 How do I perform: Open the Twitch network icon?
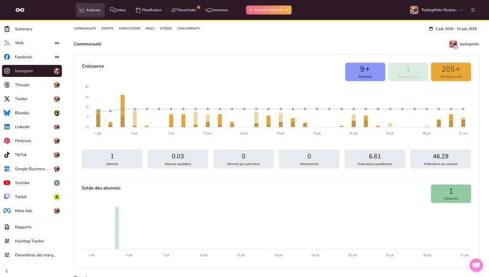pyautogui.click(x=7, y=197)
